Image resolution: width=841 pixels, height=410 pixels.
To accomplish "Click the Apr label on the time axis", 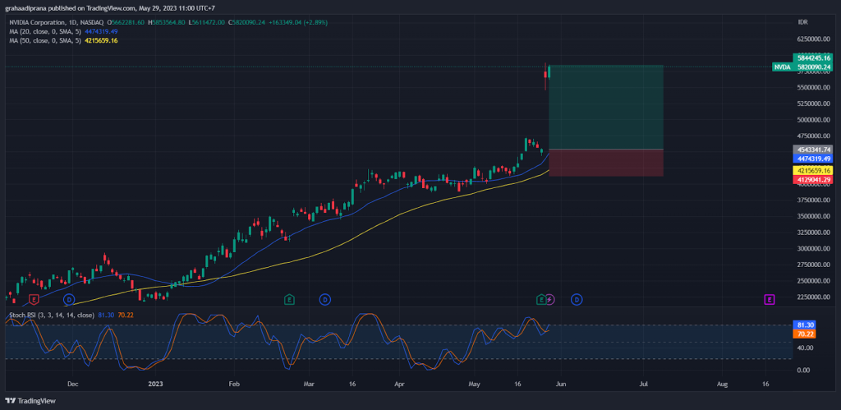I will coord(398,385).
